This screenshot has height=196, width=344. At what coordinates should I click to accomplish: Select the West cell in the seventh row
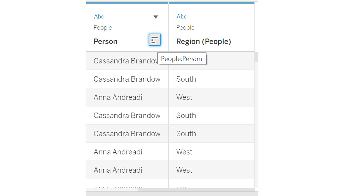(x=212, y=170)
